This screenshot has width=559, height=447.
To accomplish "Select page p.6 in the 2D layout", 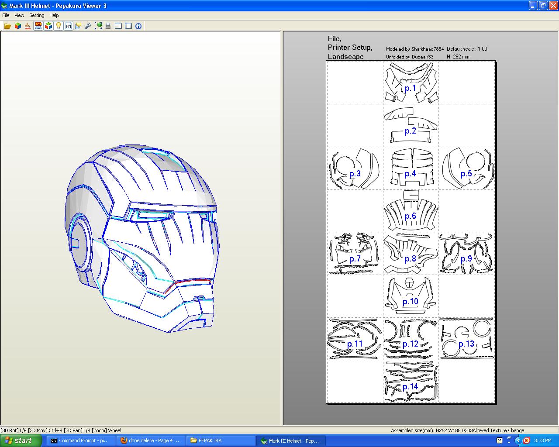I will (411, 210).
